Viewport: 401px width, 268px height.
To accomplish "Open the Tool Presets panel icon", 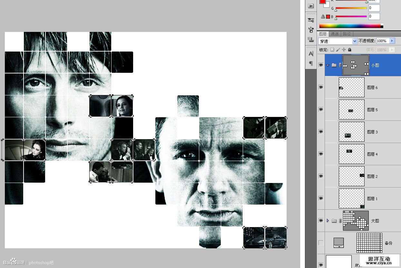I will (x=311, y=30).
